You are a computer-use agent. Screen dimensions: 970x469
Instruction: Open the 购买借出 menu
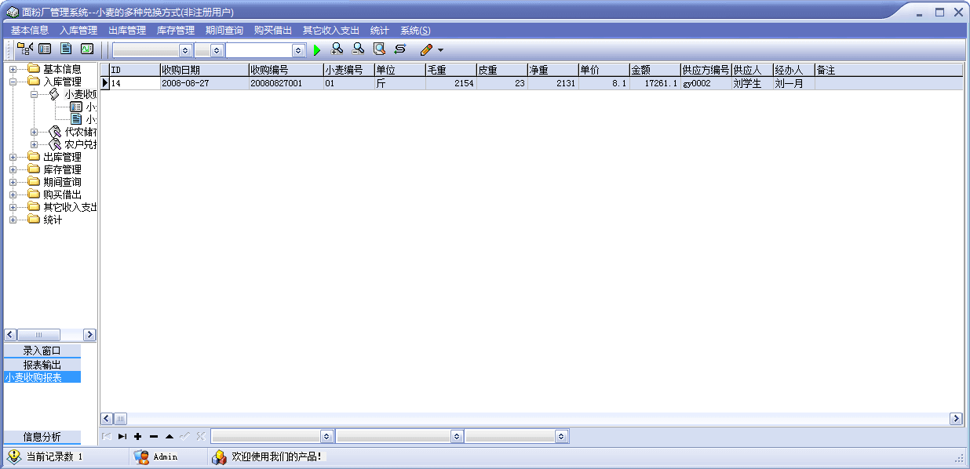tap(273, 31)
